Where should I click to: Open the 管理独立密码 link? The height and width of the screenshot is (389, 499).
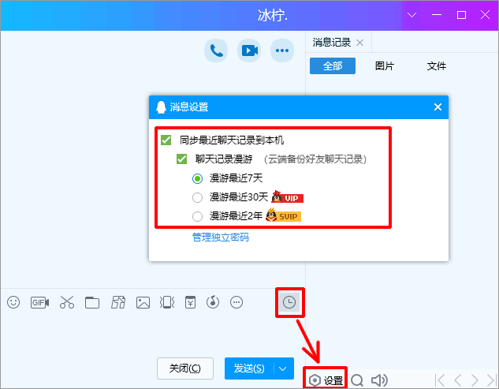coord(221,237)
